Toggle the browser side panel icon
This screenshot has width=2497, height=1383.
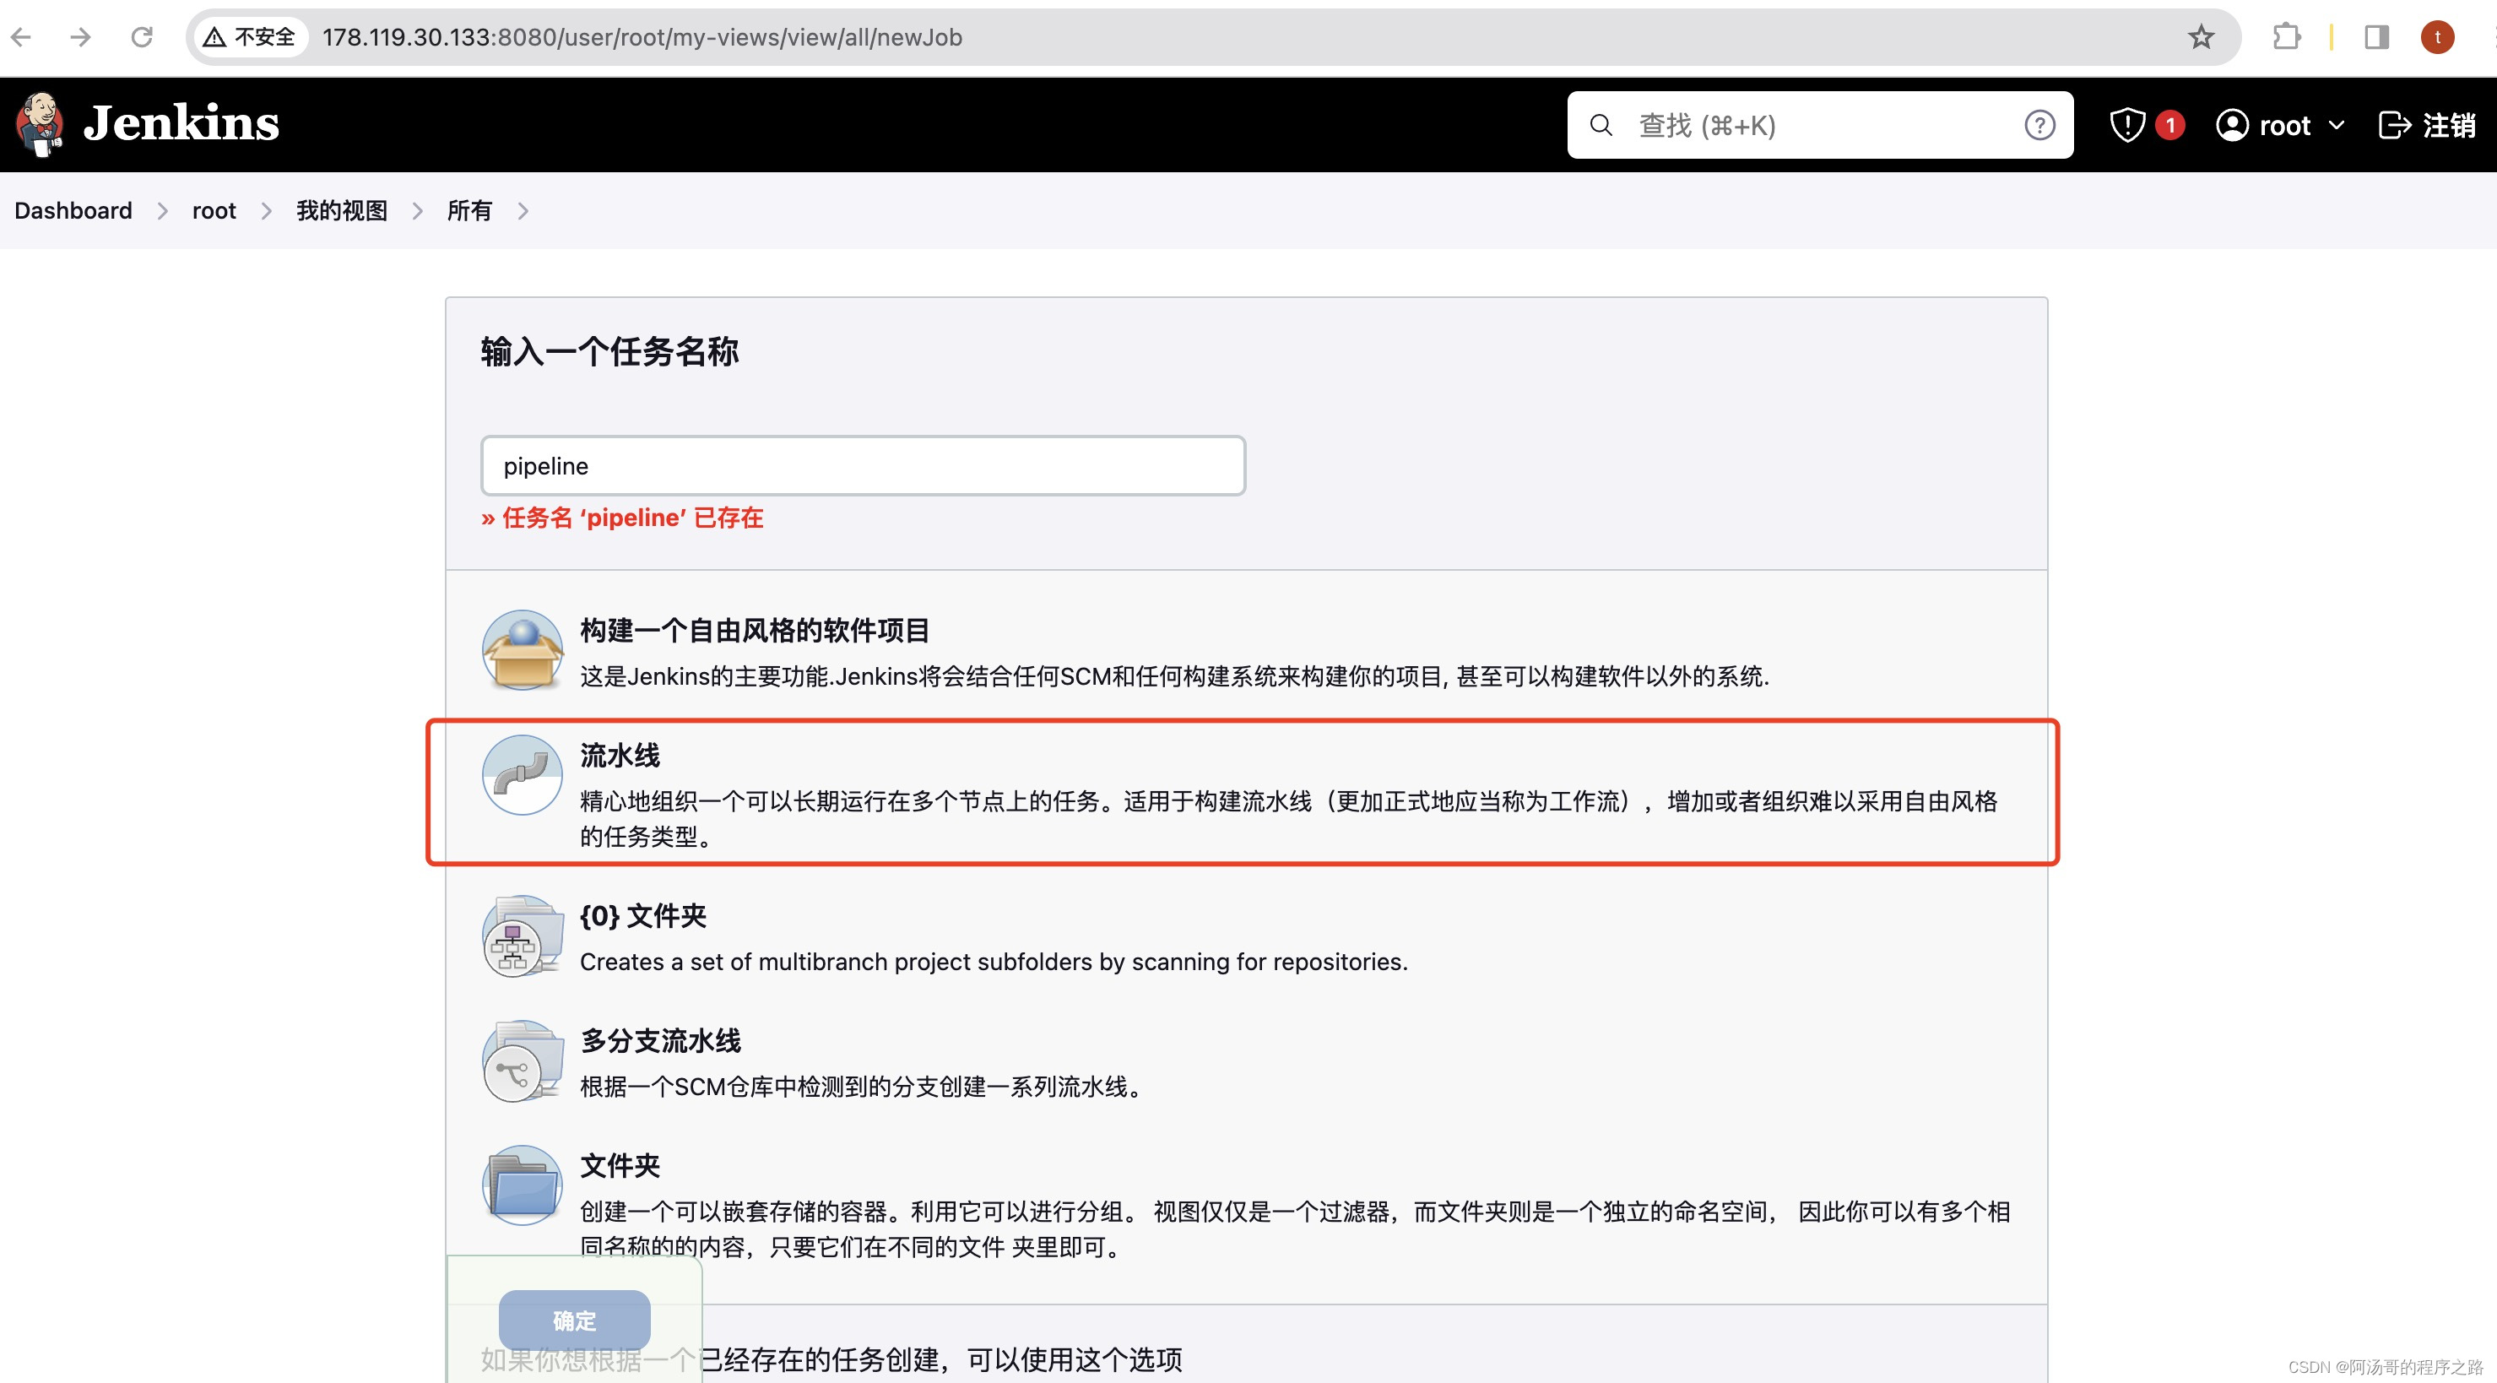2377,37
